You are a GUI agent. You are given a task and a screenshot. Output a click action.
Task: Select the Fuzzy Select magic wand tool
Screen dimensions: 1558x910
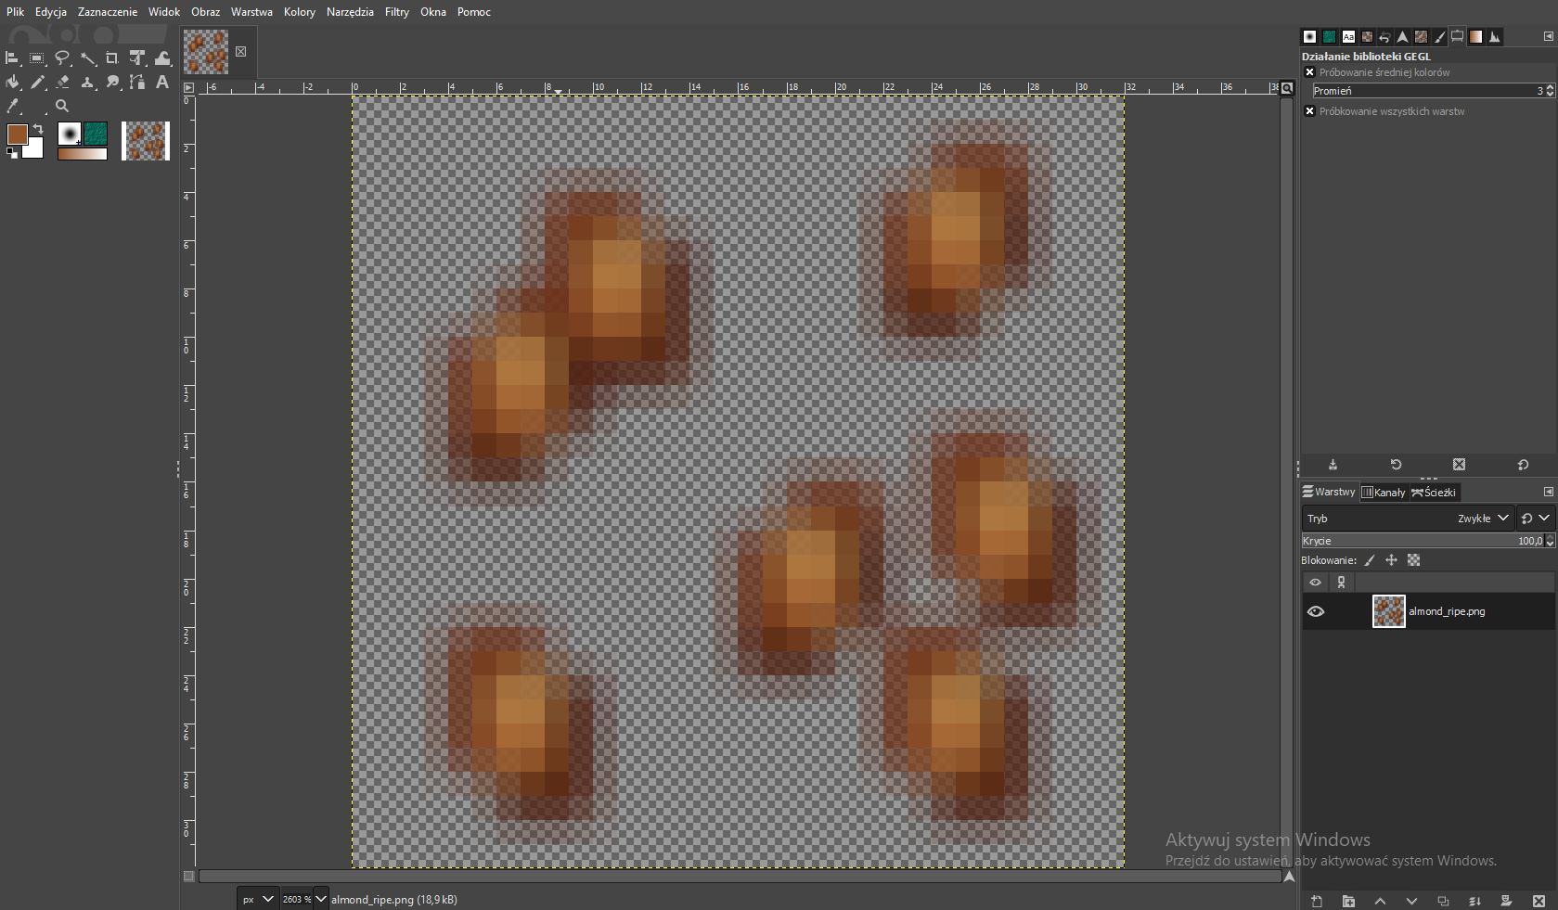click(x=87, y=58)
